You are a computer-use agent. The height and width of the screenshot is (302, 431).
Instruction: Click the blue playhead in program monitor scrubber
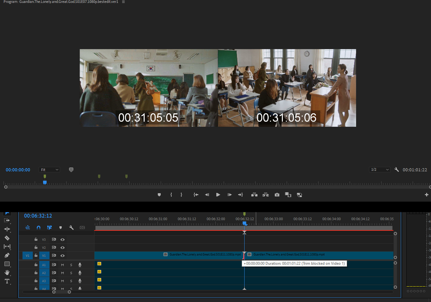[45, 183]
